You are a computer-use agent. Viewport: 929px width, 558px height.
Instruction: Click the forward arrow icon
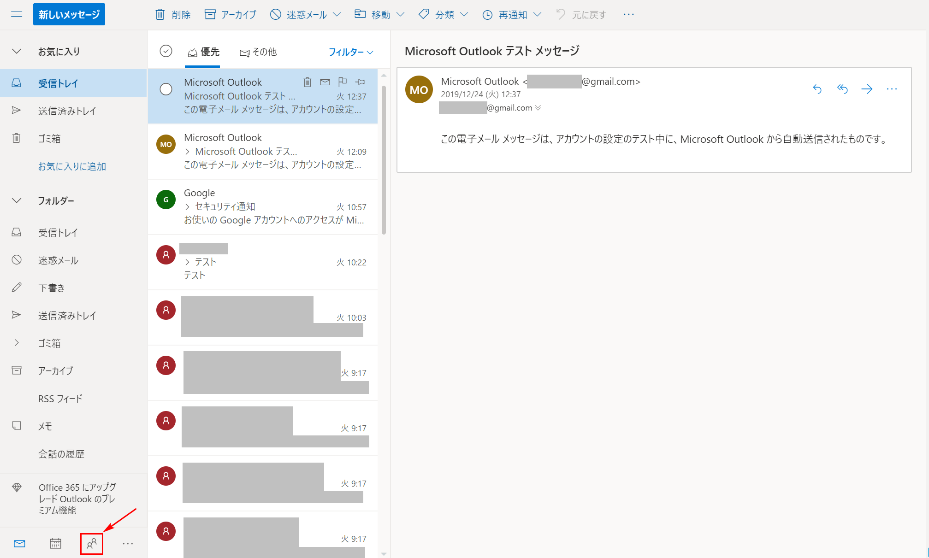coord(867,89)
